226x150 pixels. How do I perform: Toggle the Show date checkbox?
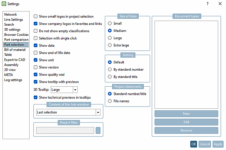[x=36, y=46]
